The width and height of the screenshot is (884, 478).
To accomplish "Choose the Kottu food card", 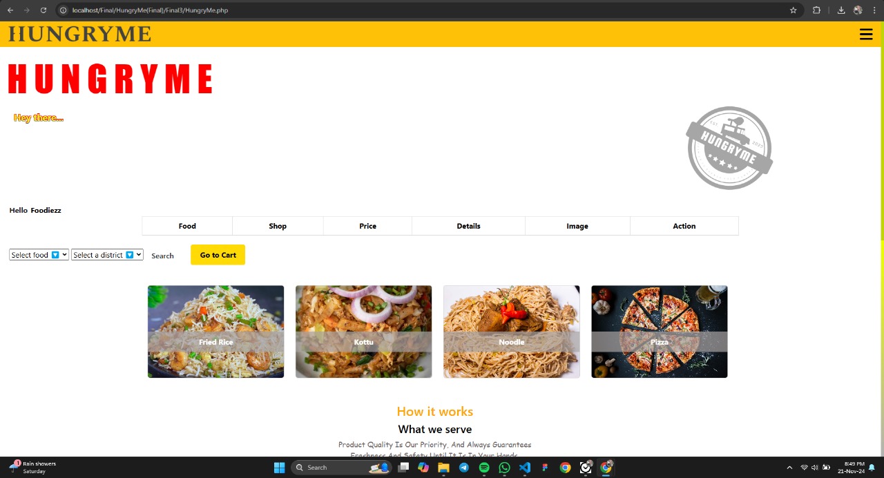I will click(x=363, y=332).
